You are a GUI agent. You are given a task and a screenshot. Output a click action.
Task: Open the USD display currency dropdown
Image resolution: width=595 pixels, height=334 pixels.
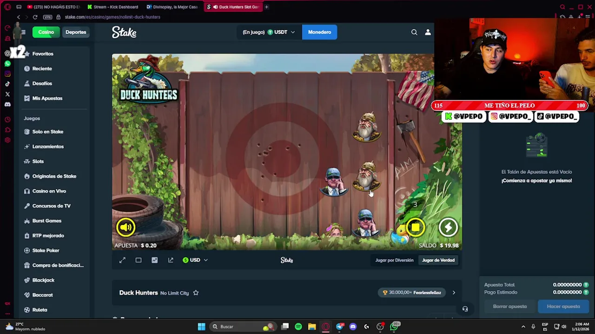(195, 260)
